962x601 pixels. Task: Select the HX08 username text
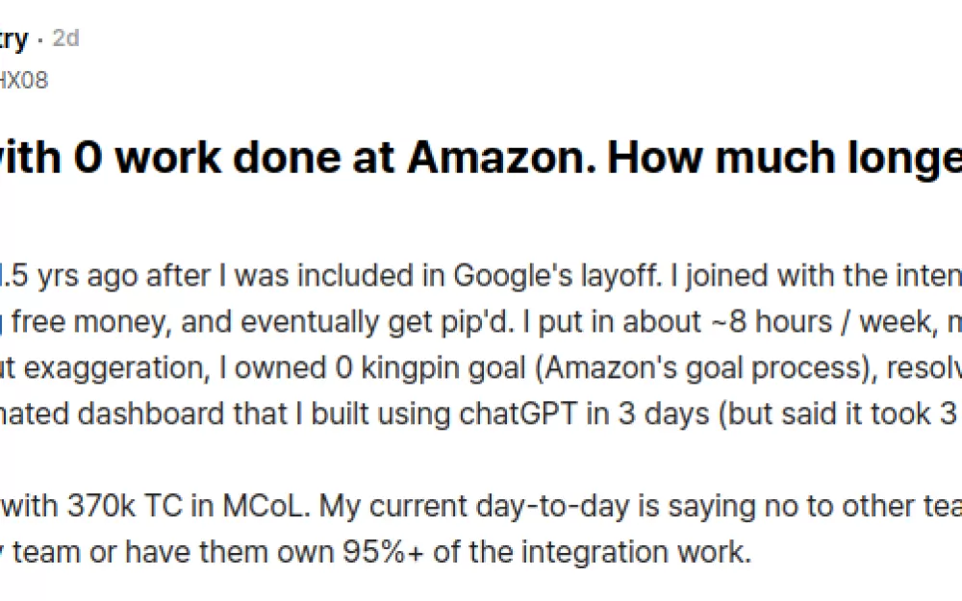pyautogui.click(x=23, y=81)
